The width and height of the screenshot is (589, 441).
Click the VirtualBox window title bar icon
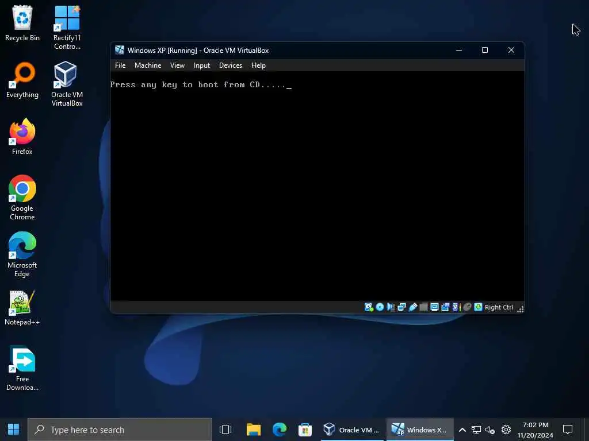tap(120, 50)
